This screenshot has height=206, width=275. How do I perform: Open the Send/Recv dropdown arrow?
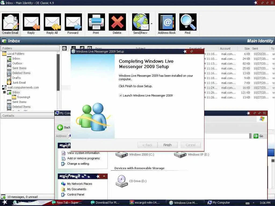(x=151, y=24)
